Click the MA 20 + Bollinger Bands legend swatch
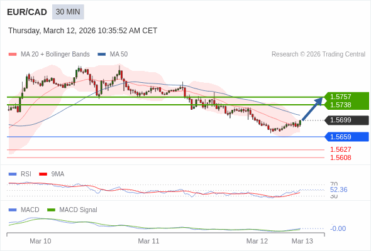This screenshot has height=251, width=371. point(13,55)
